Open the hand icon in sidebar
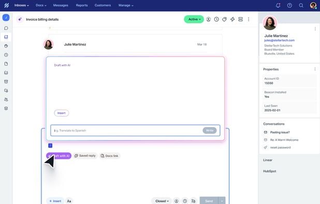The width and height of the screenshot is (320, 204). (6, 46)
